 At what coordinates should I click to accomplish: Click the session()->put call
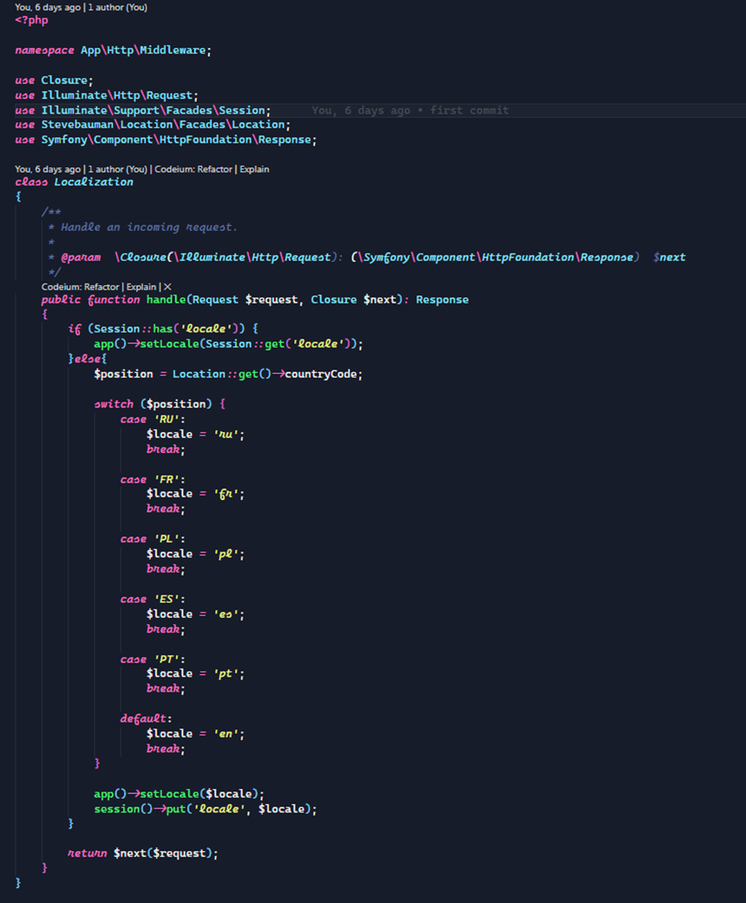(204, 809)
